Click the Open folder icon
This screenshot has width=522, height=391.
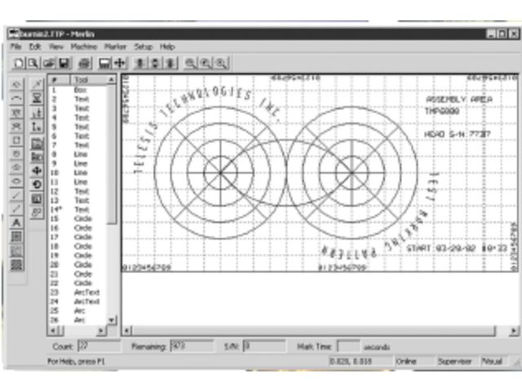(x=49, y=63)
